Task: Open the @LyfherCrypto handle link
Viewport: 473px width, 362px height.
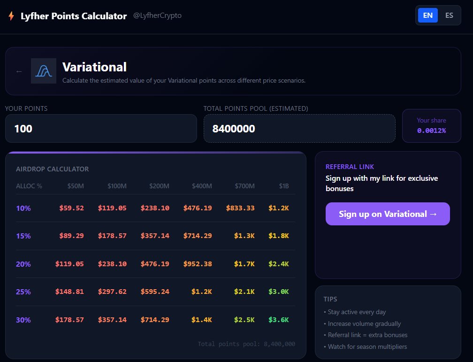Action: [157, 15]
